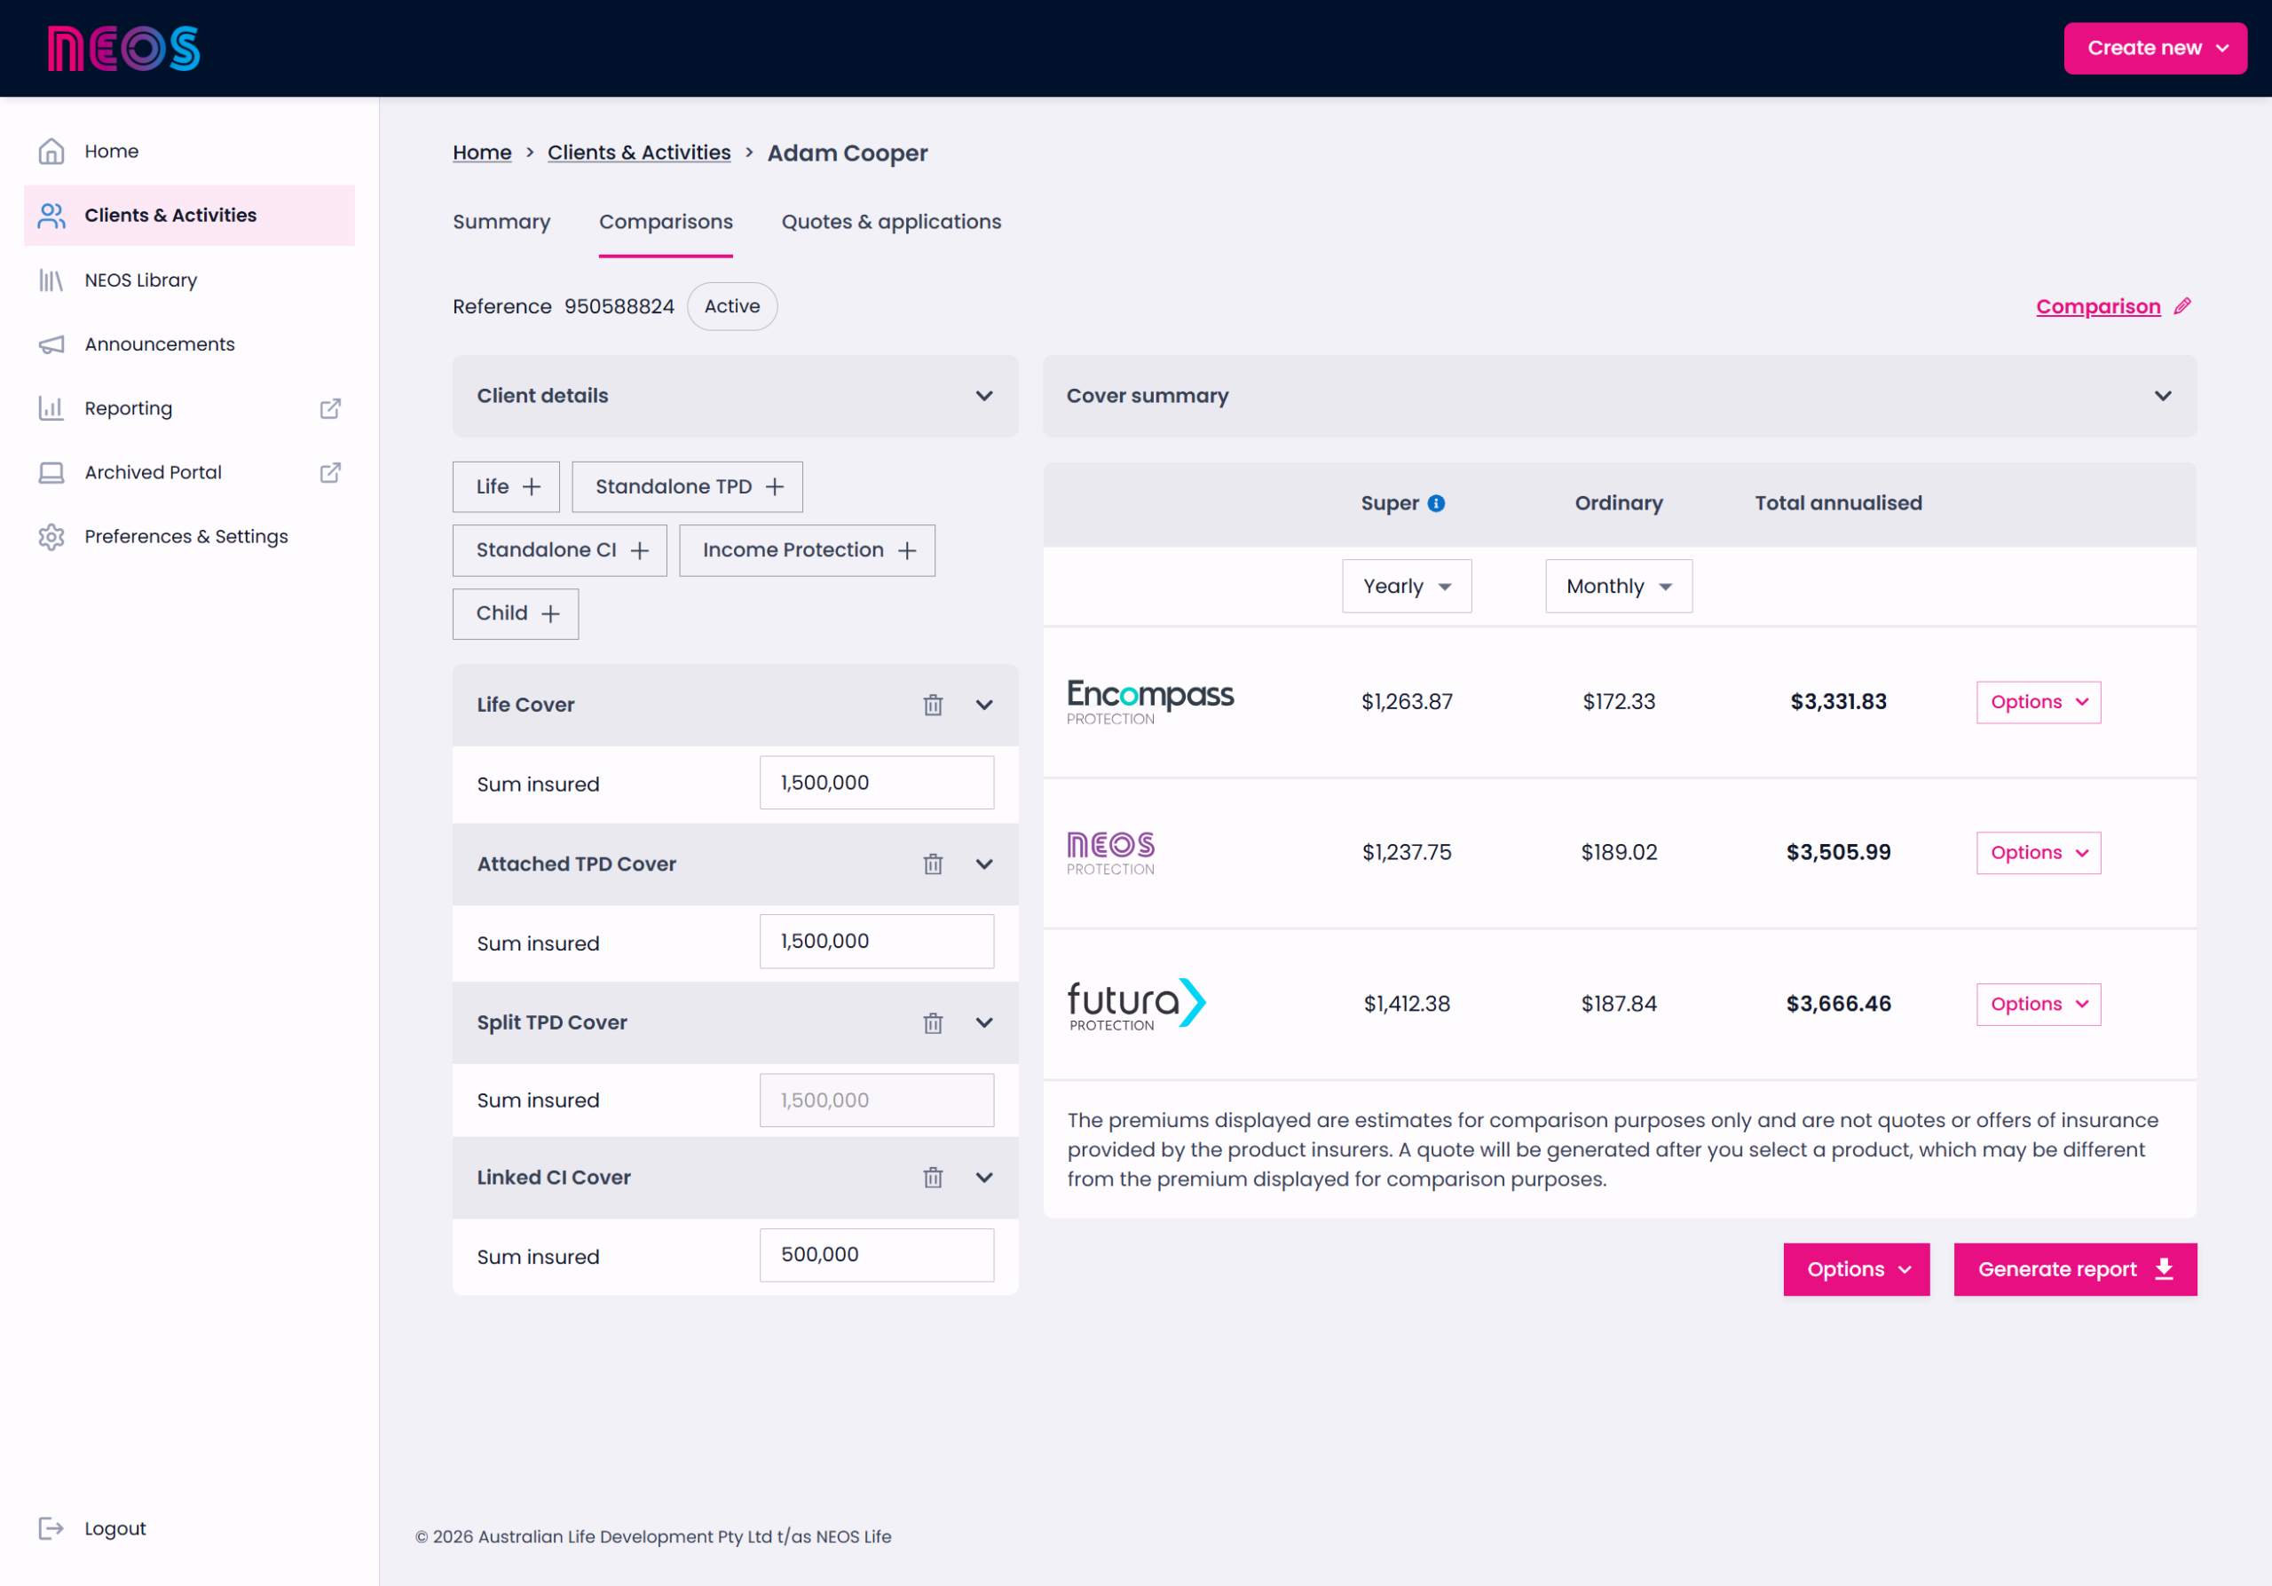This screenshot has width=2272, height=1586.
Task: Delete Linked CI Cover with trash icon
Action: pyautogui.click(x=933, y=1178)
